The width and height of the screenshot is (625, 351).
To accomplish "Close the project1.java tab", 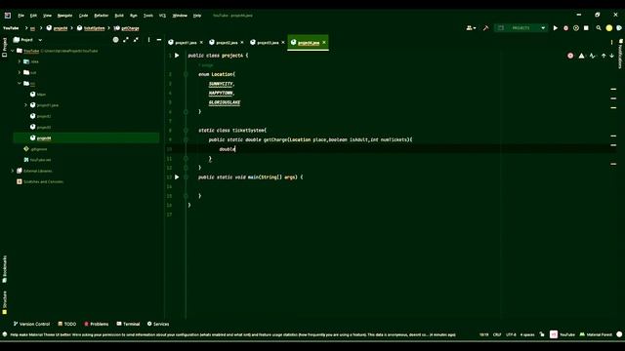I will pos(201,43).
